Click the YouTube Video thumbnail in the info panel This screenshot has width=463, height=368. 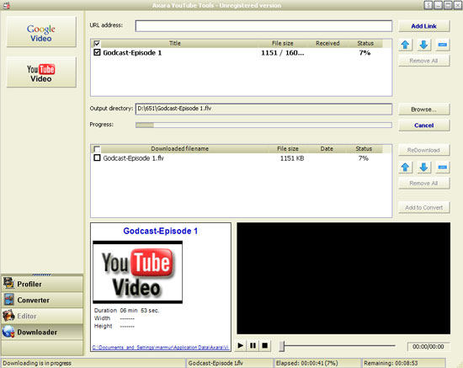click(137, 272)
